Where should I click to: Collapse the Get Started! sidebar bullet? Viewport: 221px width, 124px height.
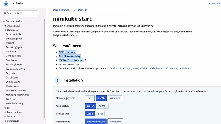6,25
